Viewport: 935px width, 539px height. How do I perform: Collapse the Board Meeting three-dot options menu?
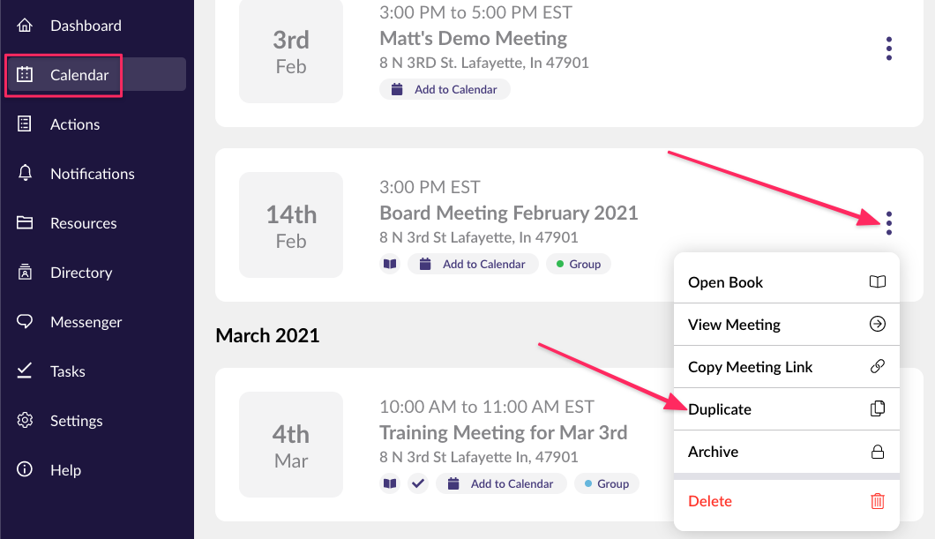click(x=888, y=223)
